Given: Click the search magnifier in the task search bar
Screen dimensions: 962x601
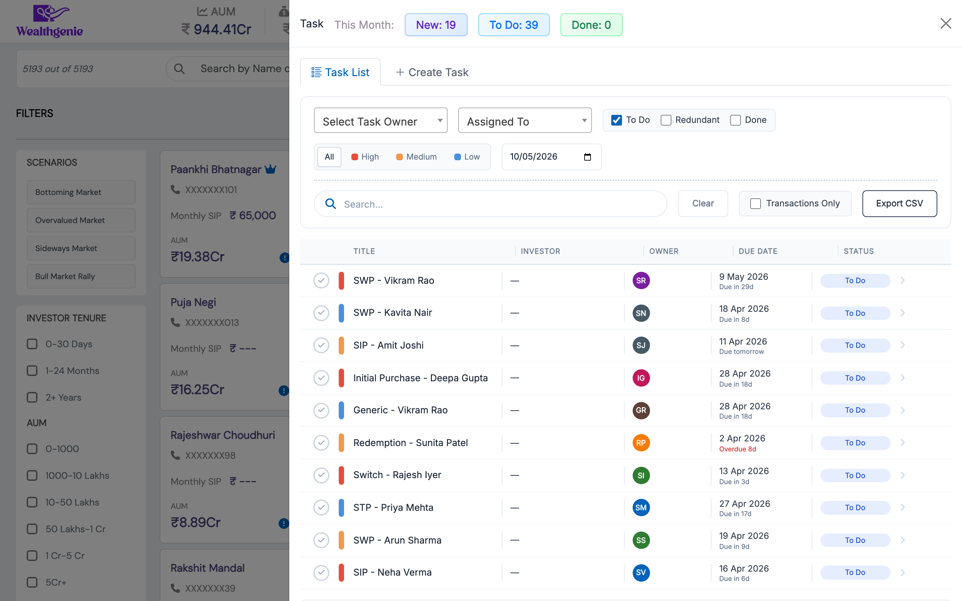Looking at the screenshot, I should click(x=330, y=204).
